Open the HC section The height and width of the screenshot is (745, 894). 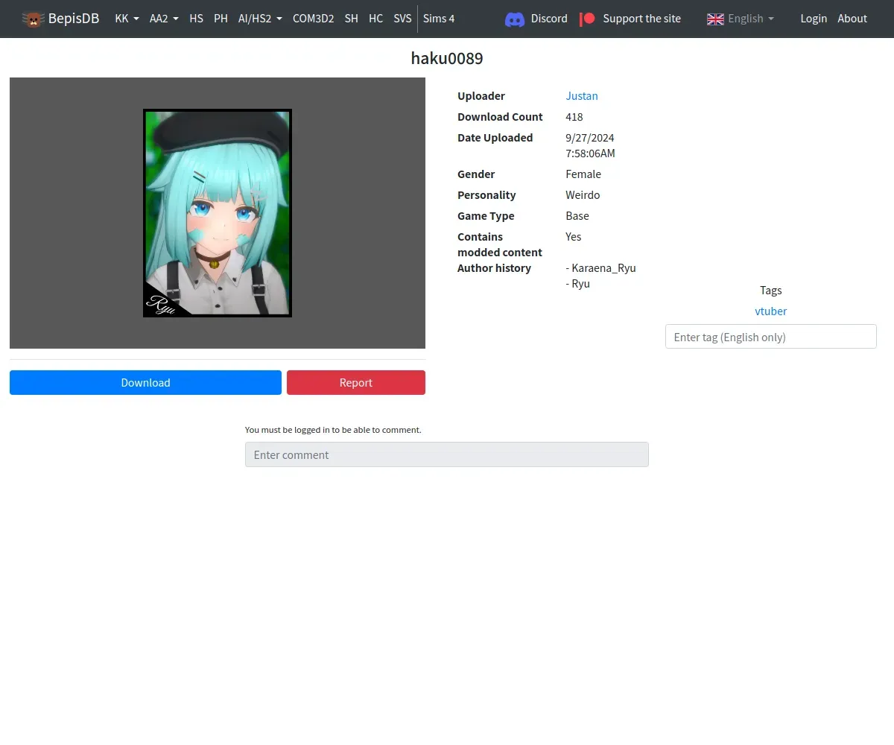click(375, 19)
